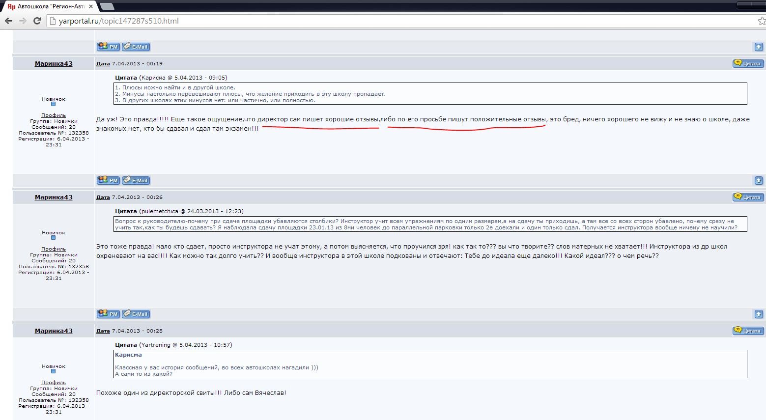This screenshot has width=766, height=420.
Task: Click E-Mail button below the 00:19 post
Action: pos(136,180)
